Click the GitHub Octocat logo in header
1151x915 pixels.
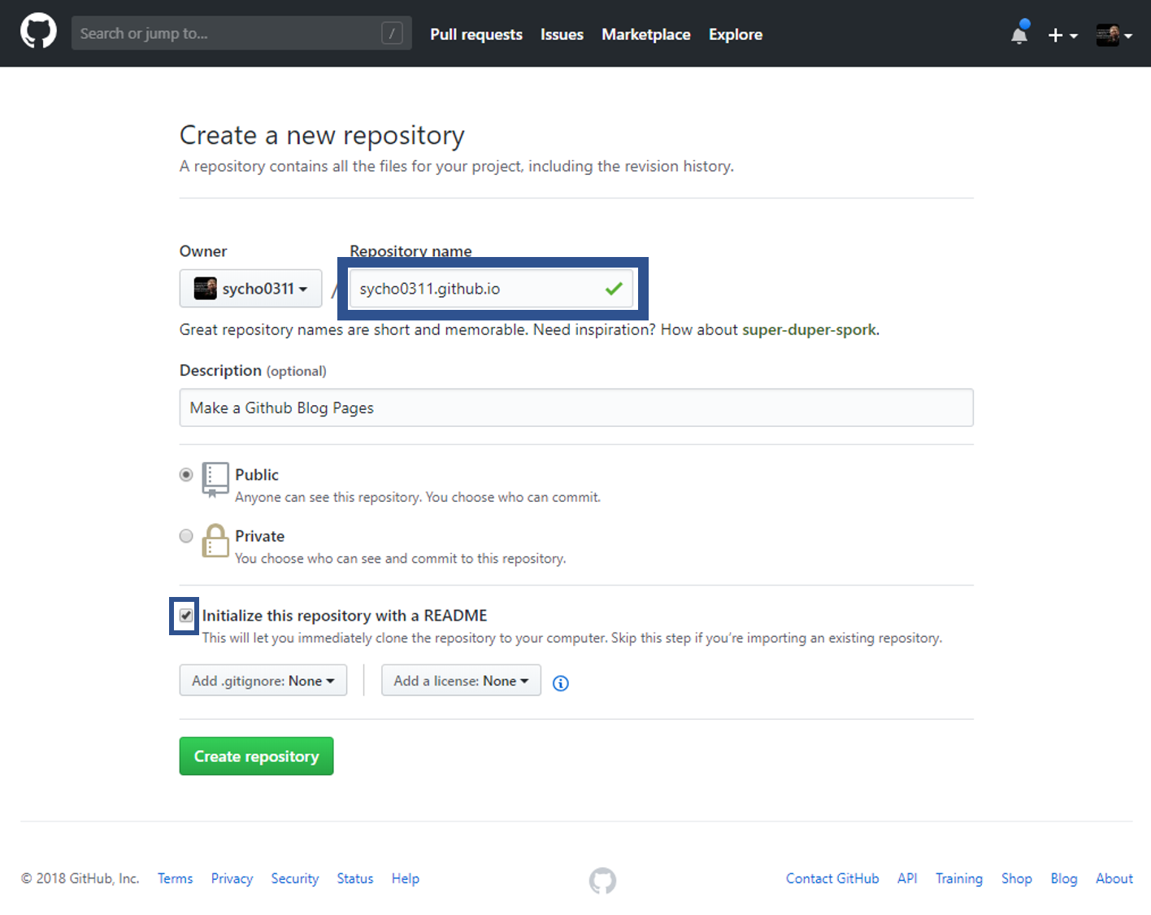click(x=38, y=32)
